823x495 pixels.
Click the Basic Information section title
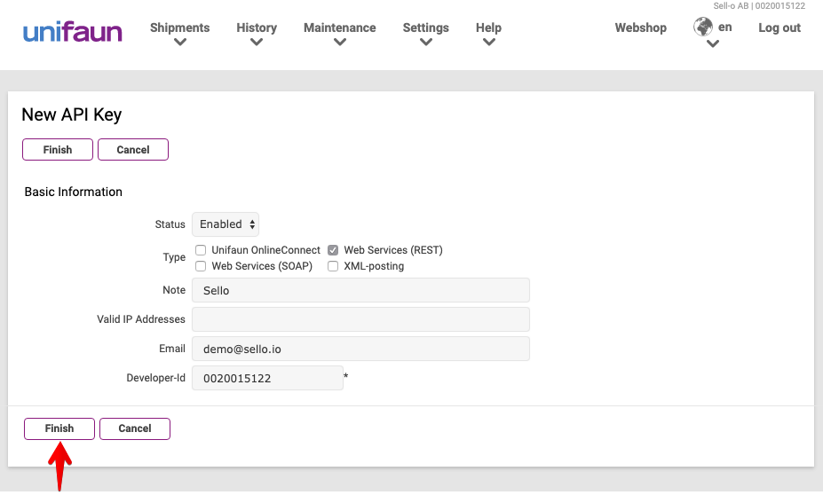(74, 192)
